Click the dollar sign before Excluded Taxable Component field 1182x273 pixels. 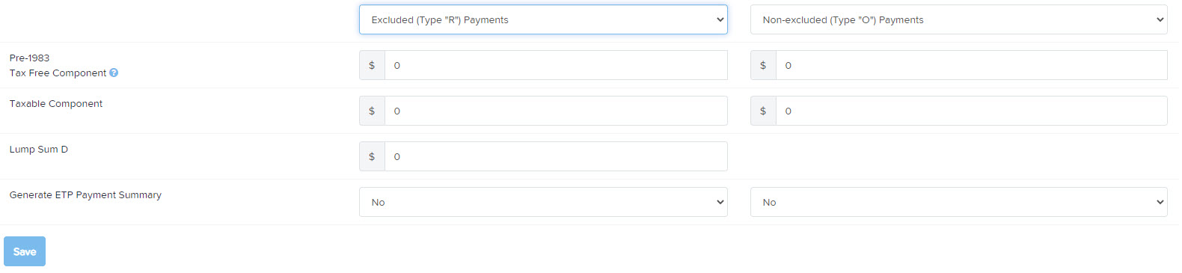[x=372, y=111]
